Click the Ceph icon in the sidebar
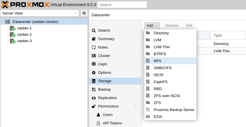Viewport: 246px width, 127px height. (x=94, y=64)
